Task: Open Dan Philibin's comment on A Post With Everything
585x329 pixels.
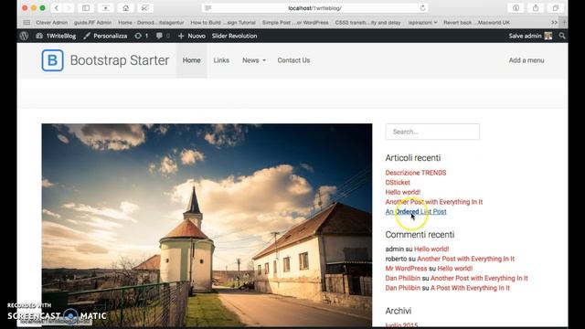Action: pyautogui.click(x=470, y=288)
